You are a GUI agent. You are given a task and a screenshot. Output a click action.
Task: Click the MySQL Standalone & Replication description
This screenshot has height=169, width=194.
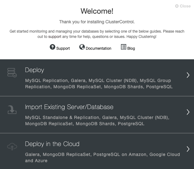click(97, 121)
